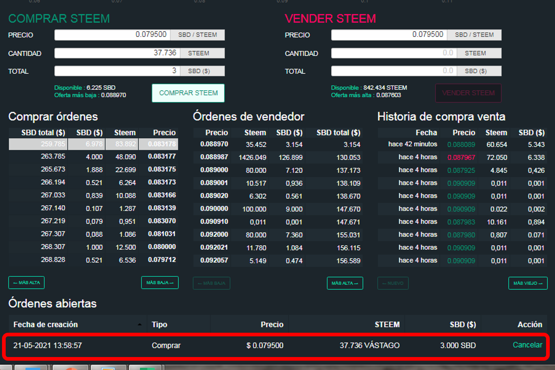Screen dimensions: 555x370
Task: Select buy order priced 0.083177
Action: tap(93, 156)
